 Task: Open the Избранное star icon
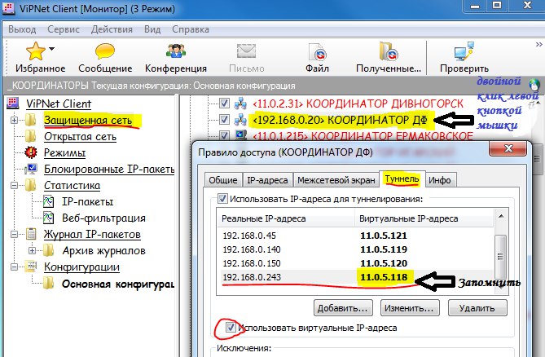click(36, 51)
